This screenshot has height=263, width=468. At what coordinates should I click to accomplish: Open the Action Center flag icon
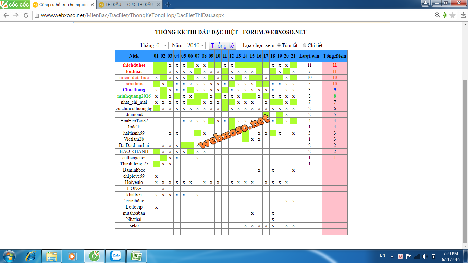pos(409,256)
